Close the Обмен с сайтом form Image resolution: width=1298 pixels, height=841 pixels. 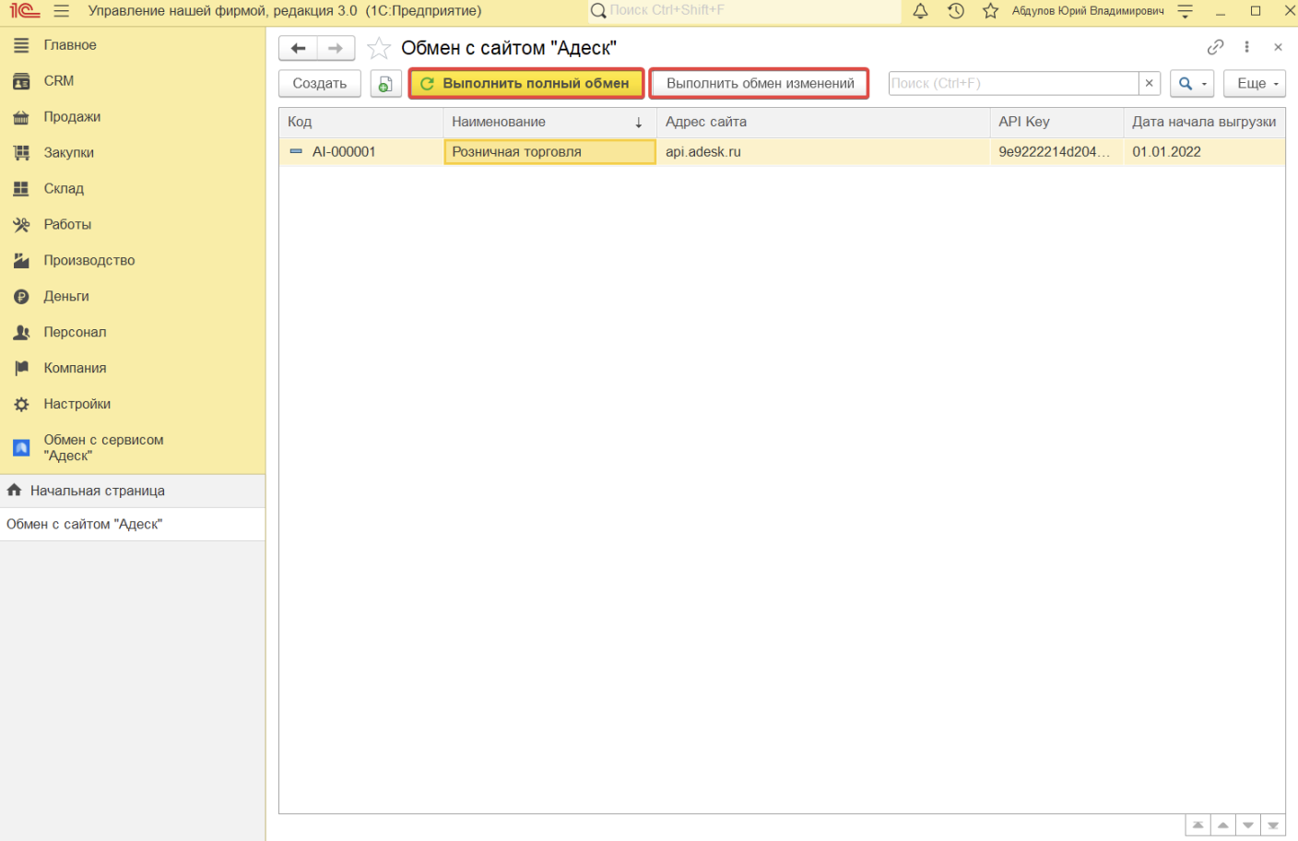pyautogui.click(x=1278, y=47)
